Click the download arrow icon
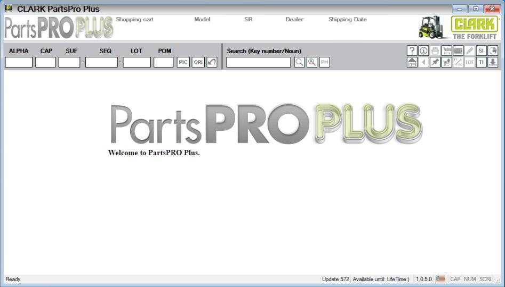Image resolution: width=505 pixels, height=287 pixels. point(493,62)
